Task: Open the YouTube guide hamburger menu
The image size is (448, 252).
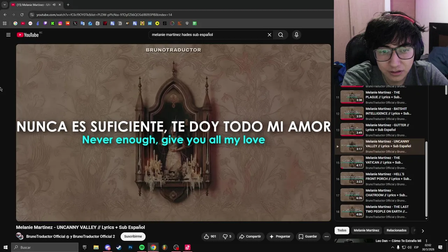Action: coord(8,35)
